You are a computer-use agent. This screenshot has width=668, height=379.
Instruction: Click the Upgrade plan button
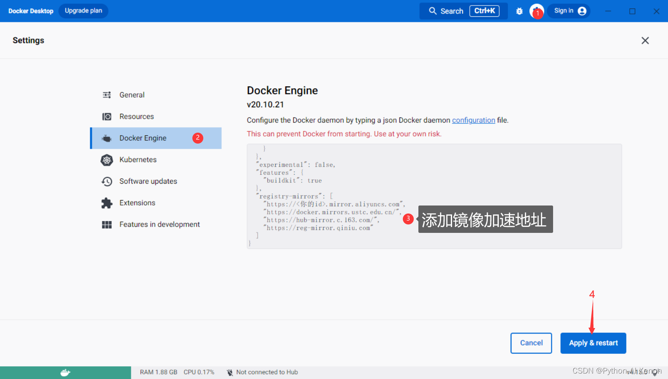click(x=83, y=11)
